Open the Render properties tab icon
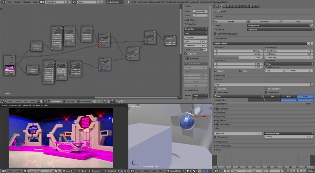The image size is (315, 173). (221, 6)
